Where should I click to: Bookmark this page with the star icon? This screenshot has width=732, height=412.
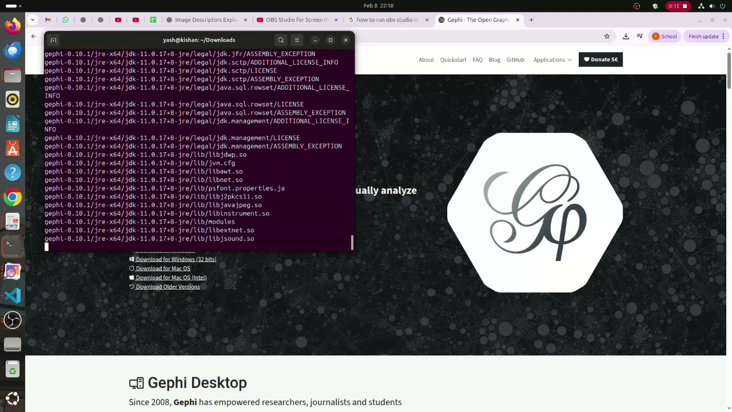(x=607, y=37)
